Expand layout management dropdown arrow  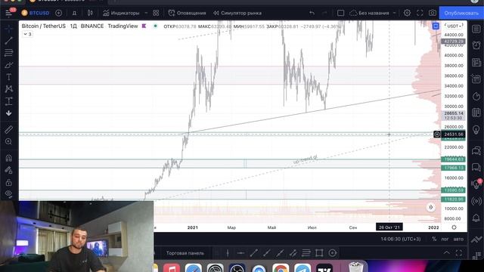point(395,13)
